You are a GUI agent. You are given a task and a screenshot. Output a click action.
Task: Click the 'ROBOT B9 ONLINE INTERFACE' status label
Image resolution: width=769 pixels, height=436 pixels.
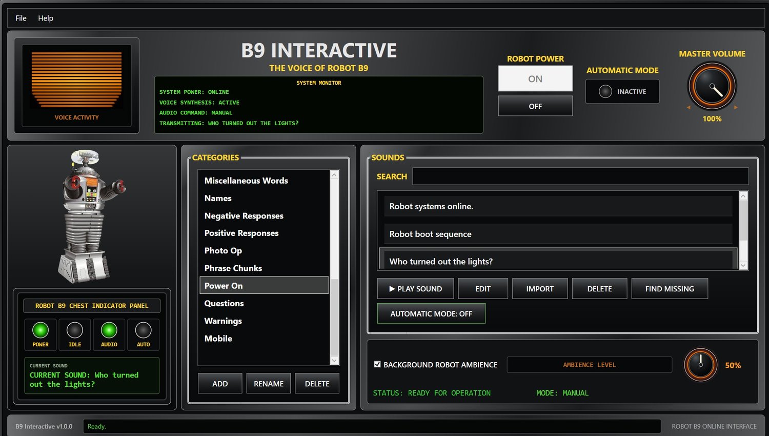tap(714, 426)
